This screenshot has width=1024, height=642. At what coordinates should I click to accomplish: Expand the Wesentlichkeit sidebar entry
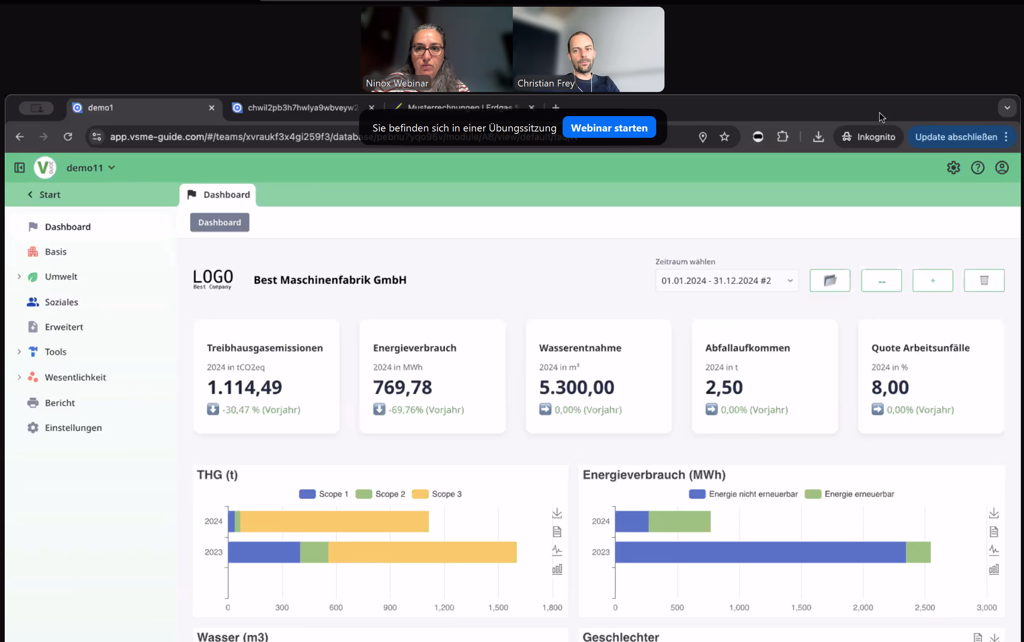click(19, 377)
